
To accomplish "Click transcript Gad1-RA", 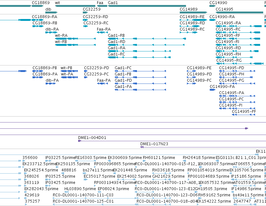I will [x=117, y=48].
